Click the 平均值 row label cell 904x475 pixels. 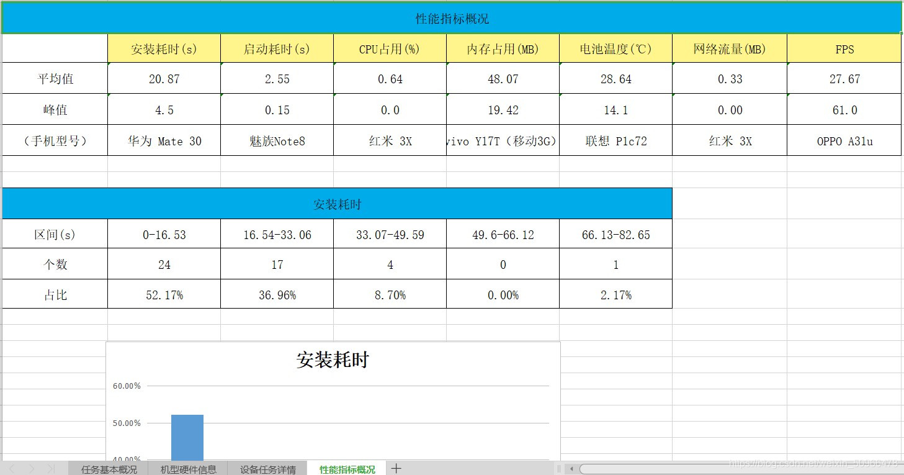click(x=54, y=78)
